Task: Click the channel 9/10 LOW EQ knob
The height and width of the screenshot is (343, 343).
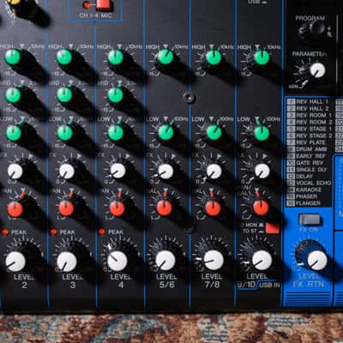Action: 262,133
